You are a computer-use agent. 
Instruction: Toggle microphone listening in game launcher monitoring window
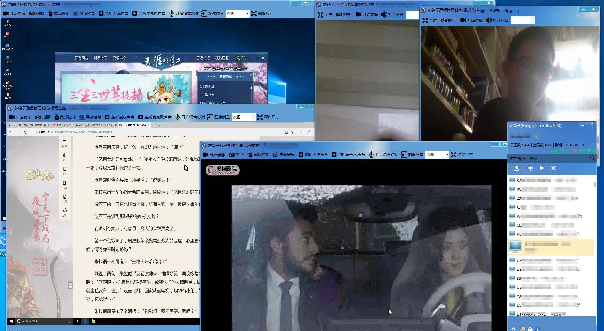pyautogui.click(x=149, y=13)
